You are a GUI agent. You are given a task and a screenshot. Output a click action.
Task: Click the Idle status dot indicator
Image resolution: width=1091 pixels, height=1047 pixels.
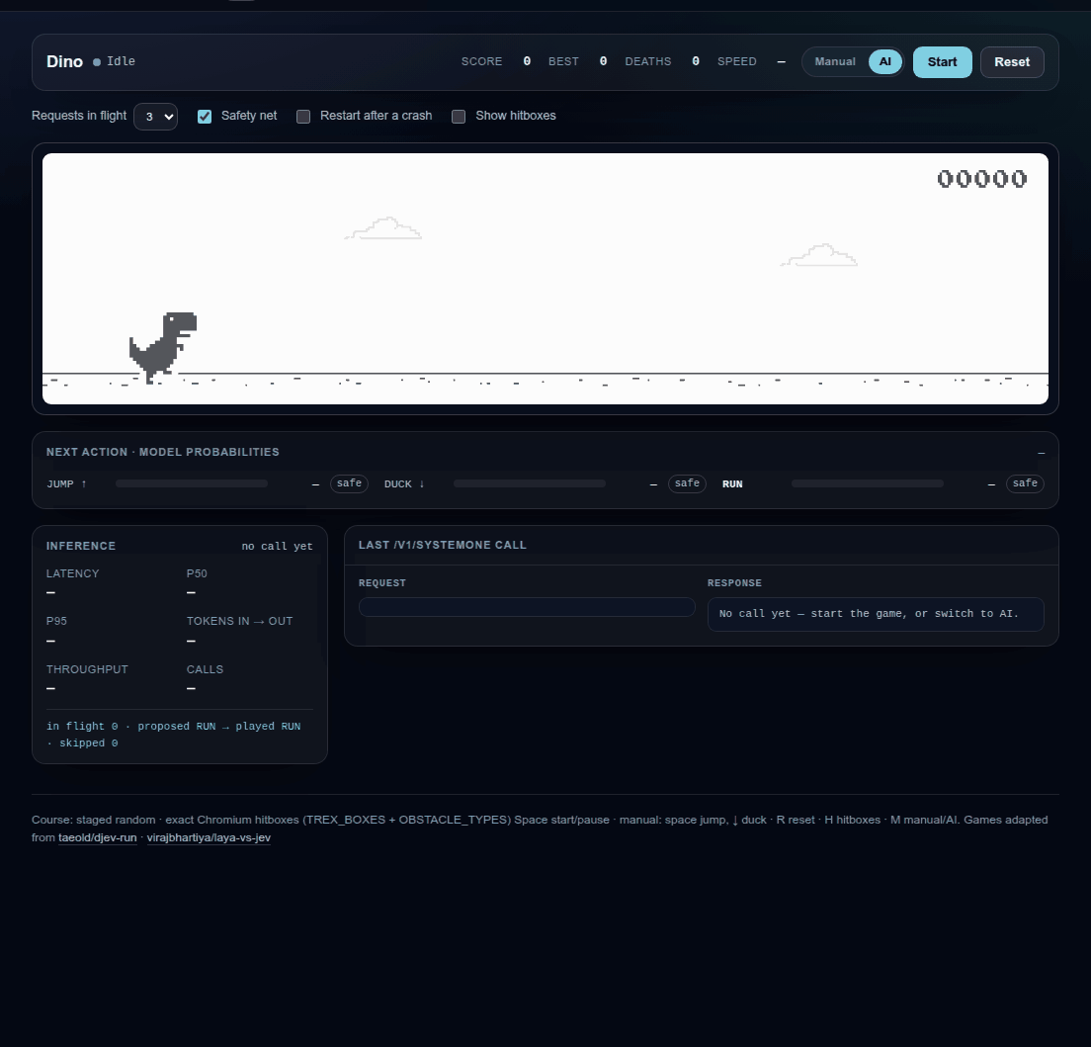pos(97,62)
